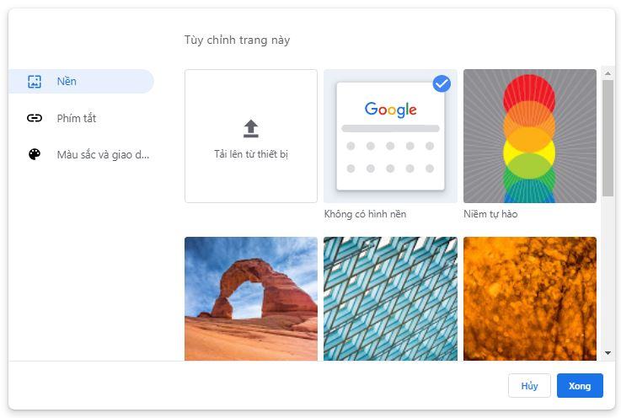Viewport: 621px width, 418px height.
Task: Select the Tải lên từ thiết bị tile
Action: [x=251, y=137]
